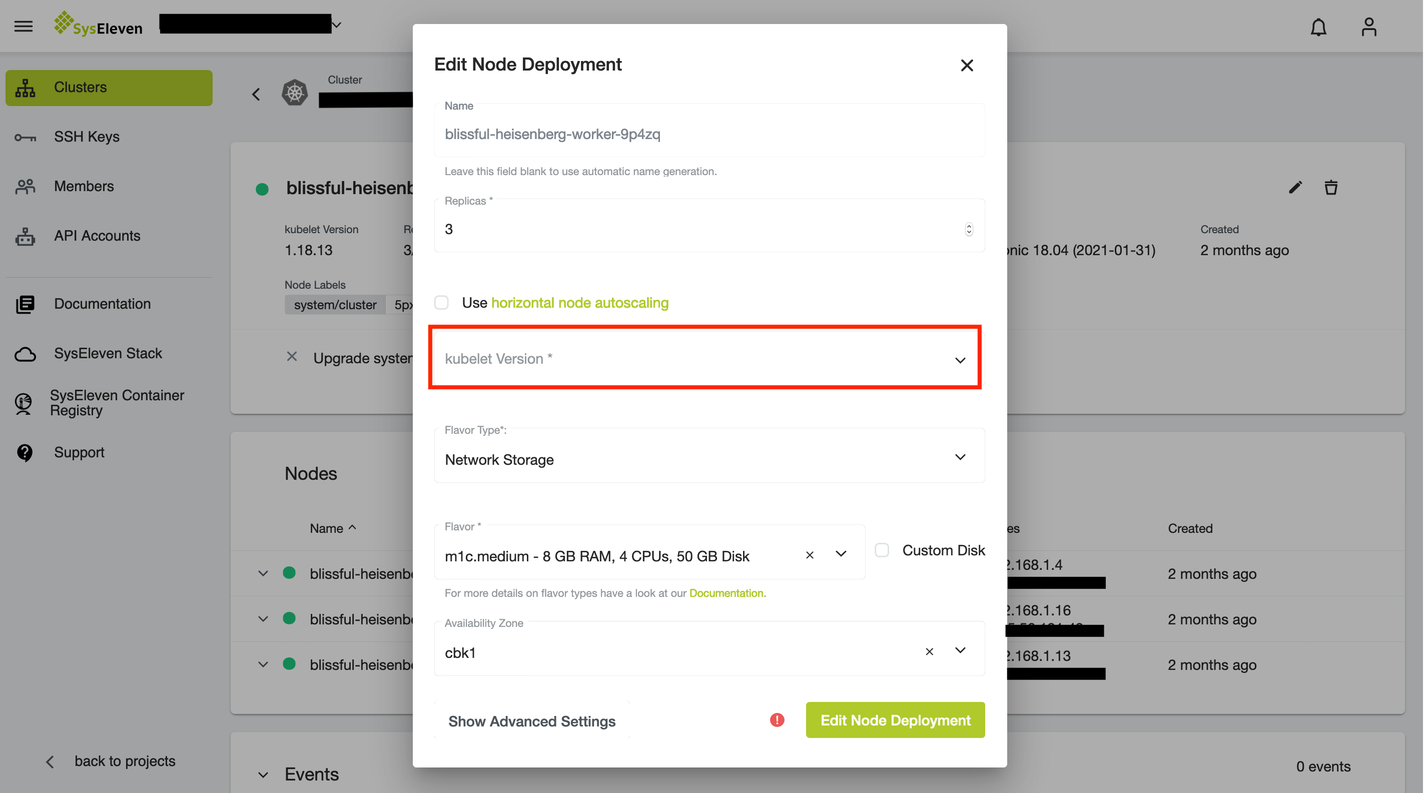Click the SysEleven logo

coord(98,25)
